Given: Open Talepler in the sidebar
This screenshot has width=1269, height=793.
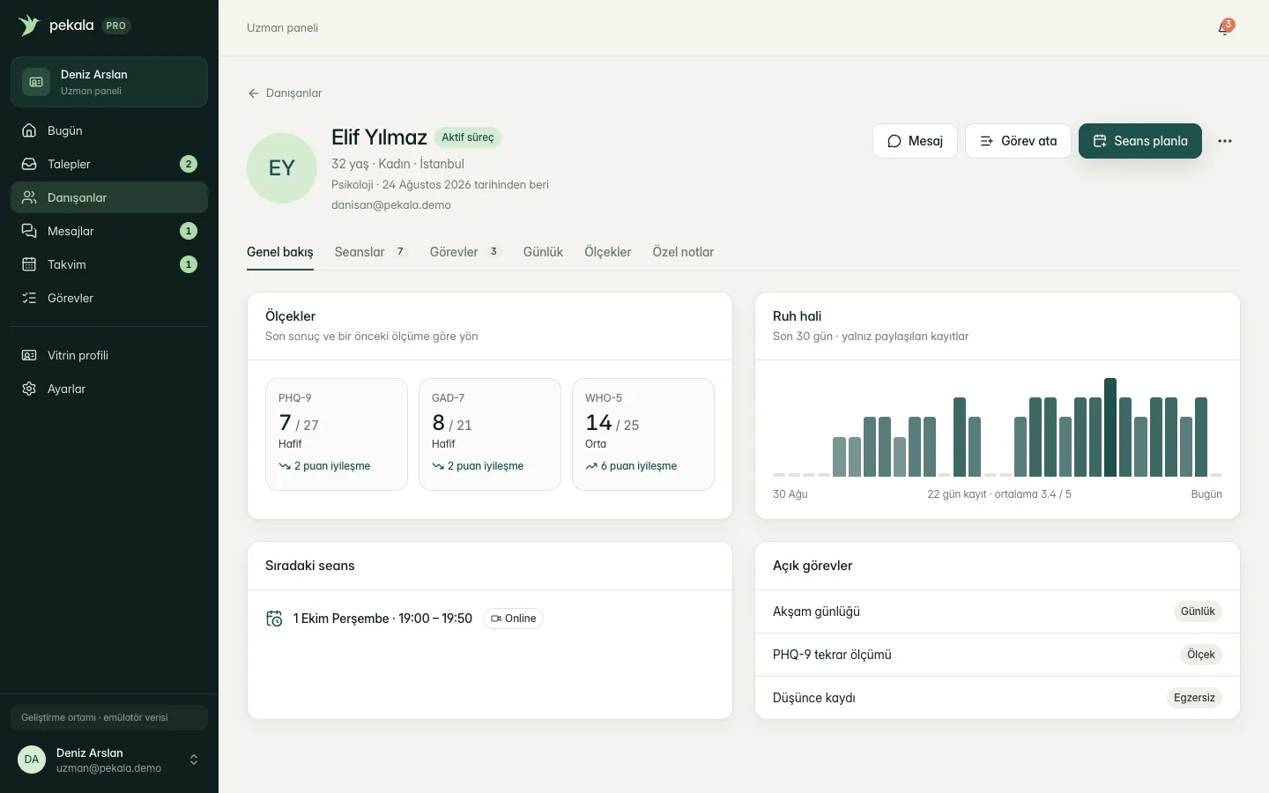Looking at the screenshot, I should pyautogui.click(x=109, y=164).
